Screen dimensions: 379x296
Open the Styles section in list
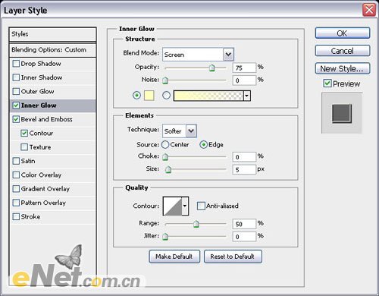(x=52, y=34)
